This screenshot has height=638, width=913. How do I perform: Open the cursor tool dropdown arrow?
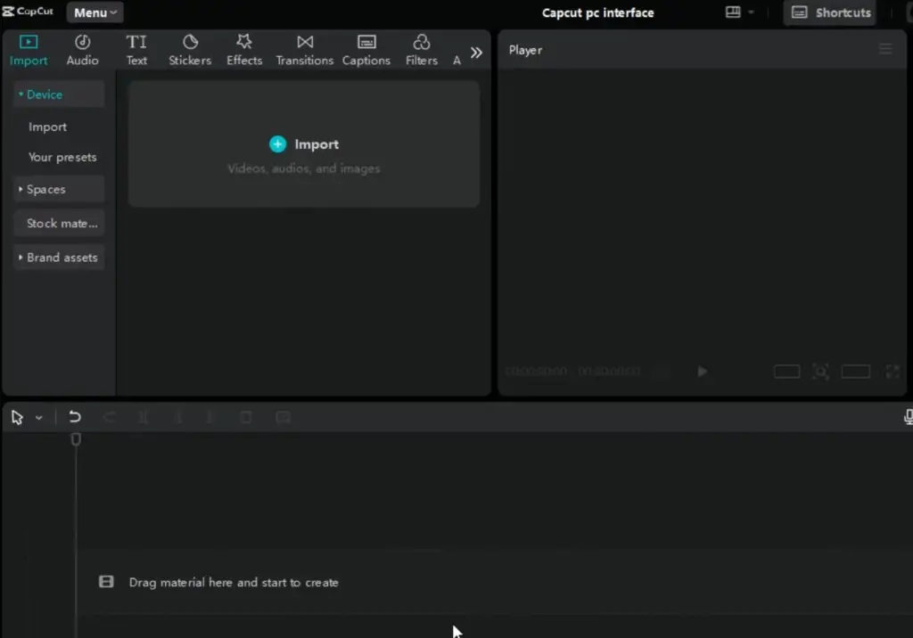(39, 417)
